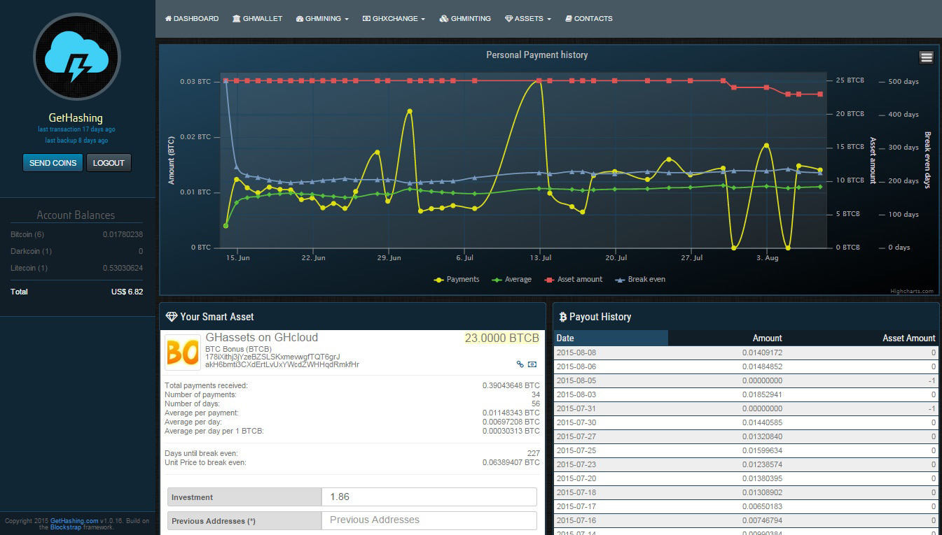942x535 pixels.
Task: Click the 0.06389407 BTC unit price value
Action: point(511,463)
